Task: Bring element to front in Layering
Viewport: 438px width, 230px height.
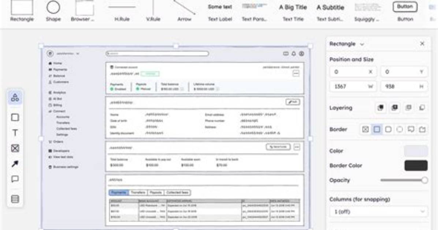Action: coord(380,108)
